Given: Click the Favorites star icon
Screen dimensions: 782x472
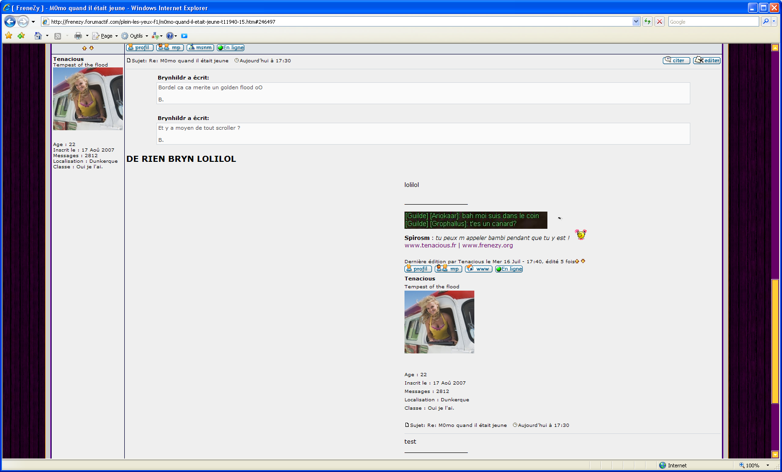Looking at the screenshot, I should click(x=8, y=36).
